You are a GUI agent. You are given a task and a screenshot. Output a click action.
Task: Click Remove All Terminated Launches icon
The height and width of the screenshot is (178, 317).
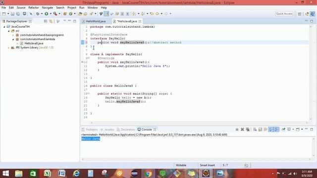tap(248, 130)
